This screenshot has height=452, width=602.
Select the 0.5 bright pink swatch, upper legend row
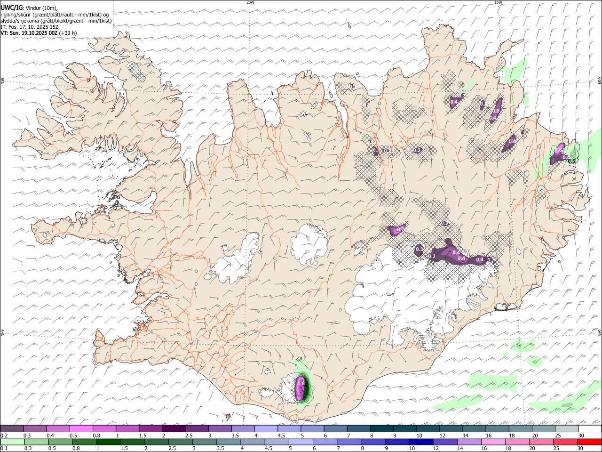(81, 428)
